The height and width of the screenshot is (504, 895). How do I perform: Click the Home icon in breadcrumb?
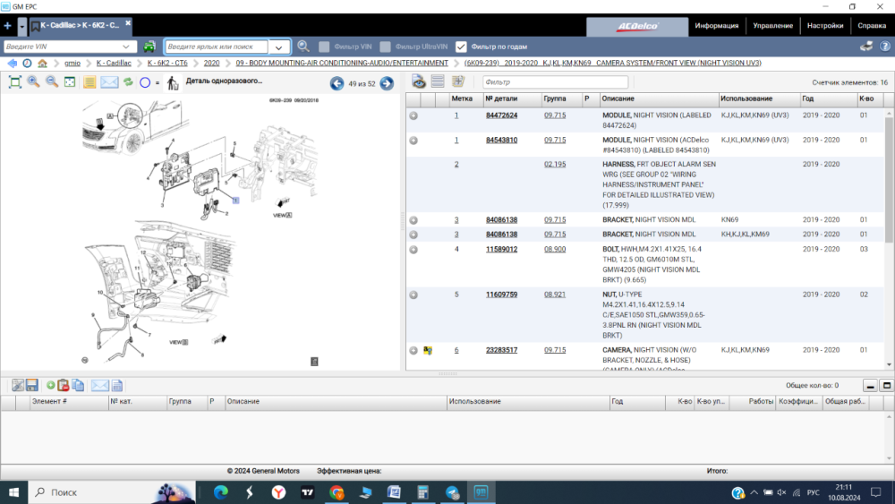pyautogui.click(x=42, y=64)
